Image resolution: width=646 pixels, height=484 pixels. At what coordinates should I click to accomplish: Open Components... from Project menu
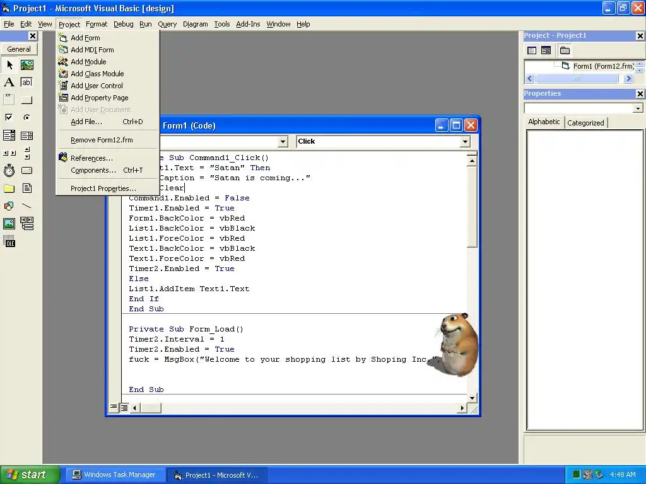107,170
